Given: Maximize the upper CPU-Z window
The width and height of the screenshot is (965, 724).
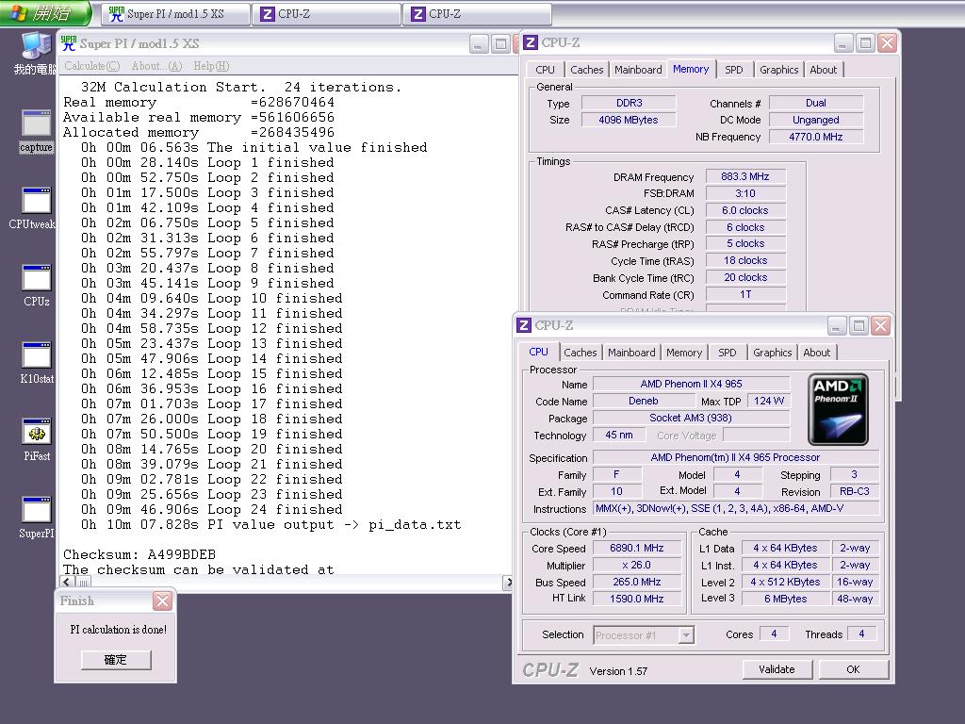Looking at the screenshot, I should [865, 43].
